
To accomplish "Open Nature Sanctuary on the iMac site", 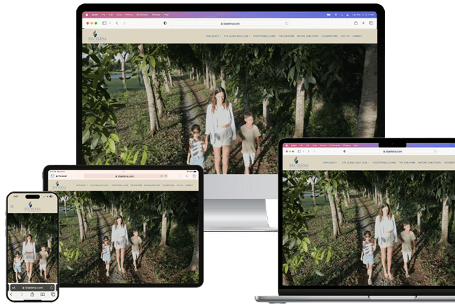I will (308, 36).
